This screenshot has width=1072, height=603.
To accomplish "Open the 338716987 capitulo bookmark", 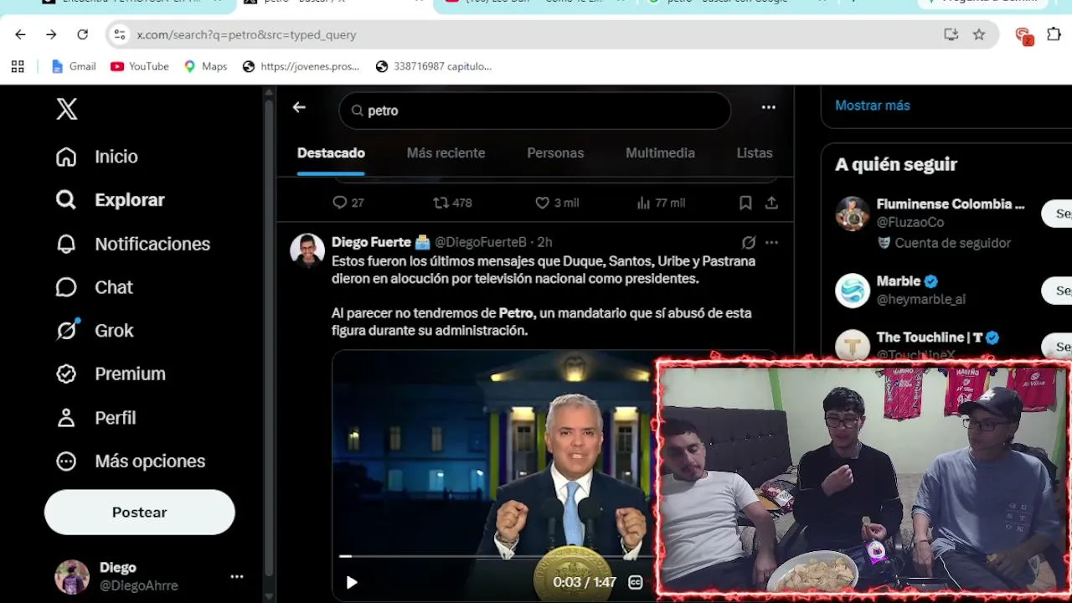I will click(434, 66).
